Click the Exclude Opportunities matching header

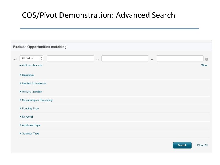pos(40,47)
